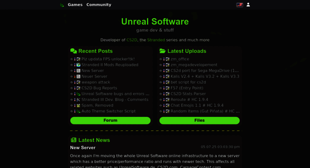Click the CS2D icon beside 'Kalis V2.4'
Image resolution: width=310 pixels, height=168 pixels.
[168, 76]
